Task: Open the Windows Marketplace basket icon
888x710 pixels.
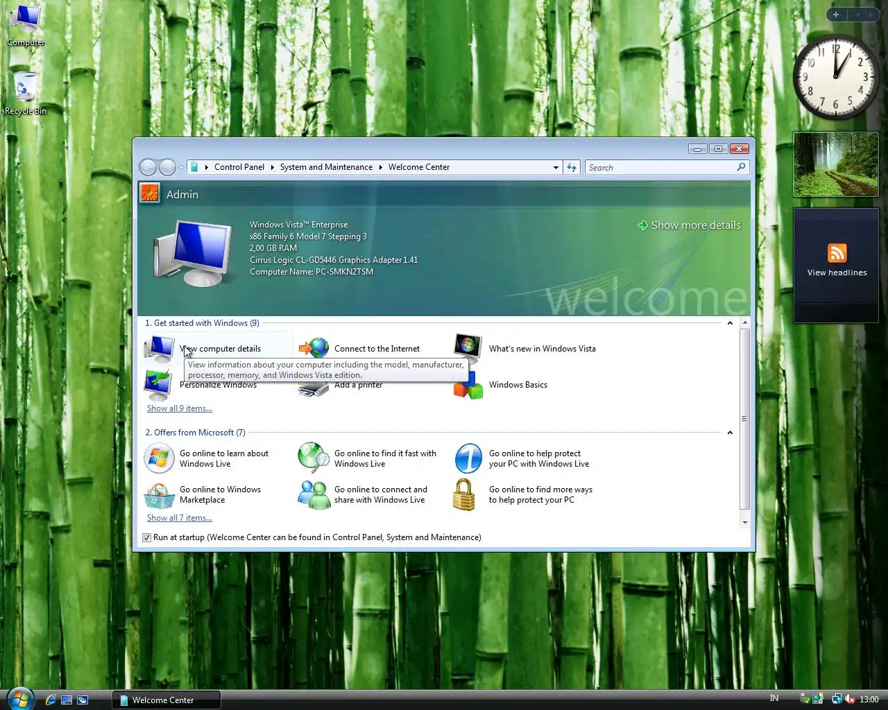Action: [159, 495]
